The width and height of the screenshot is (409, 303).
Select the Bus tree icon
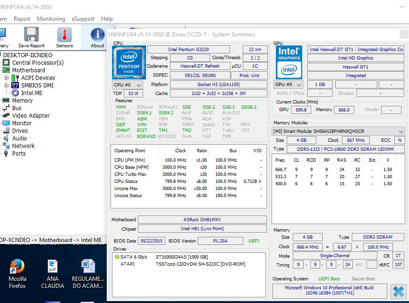(6, 108)
